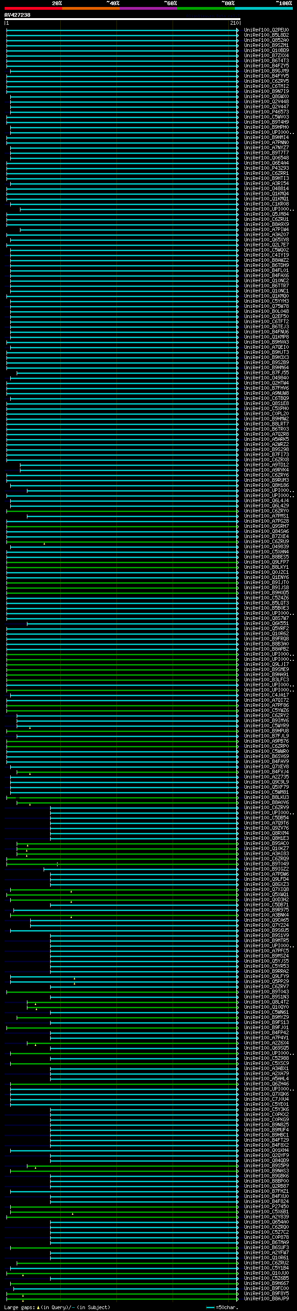This screenshot has height=1311, width=297.
Task: Click the cyan 50char scale bar in footer
Action: (210, 1307)
